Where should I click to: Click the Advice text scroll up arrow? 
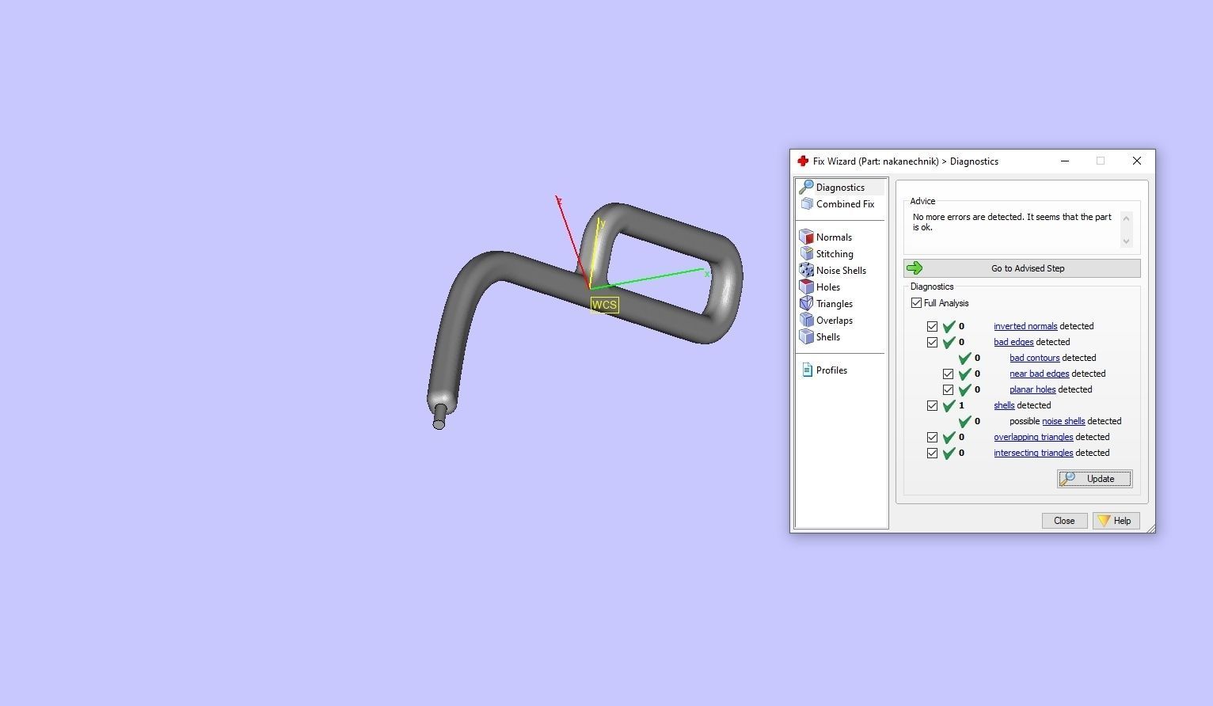pyautogui.click(x=1127, y=217)
